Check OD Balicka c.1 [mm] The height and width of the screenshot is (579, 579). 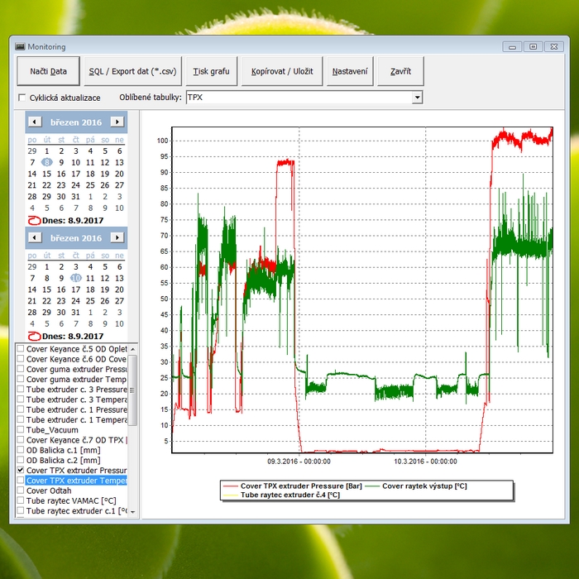(21, 450)
